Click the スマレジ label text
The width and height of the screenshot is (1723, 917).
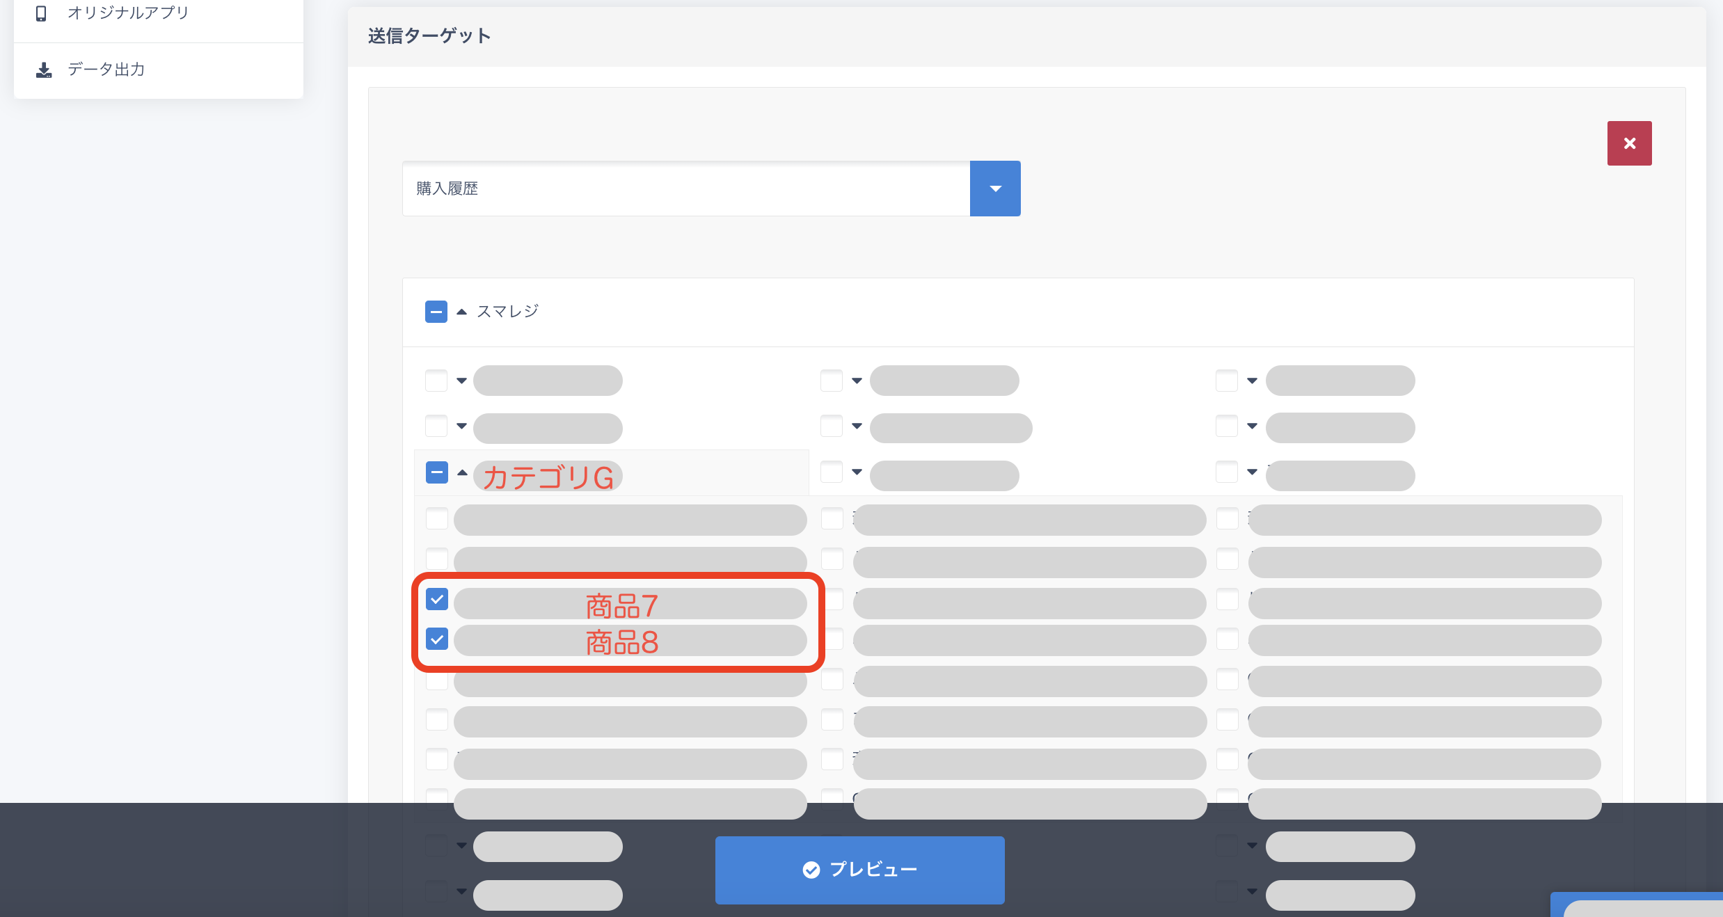point(507,312)
